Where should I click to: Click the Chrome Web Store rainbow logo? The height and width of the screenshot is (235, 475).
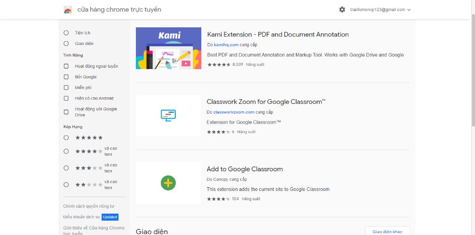[68, 10]
